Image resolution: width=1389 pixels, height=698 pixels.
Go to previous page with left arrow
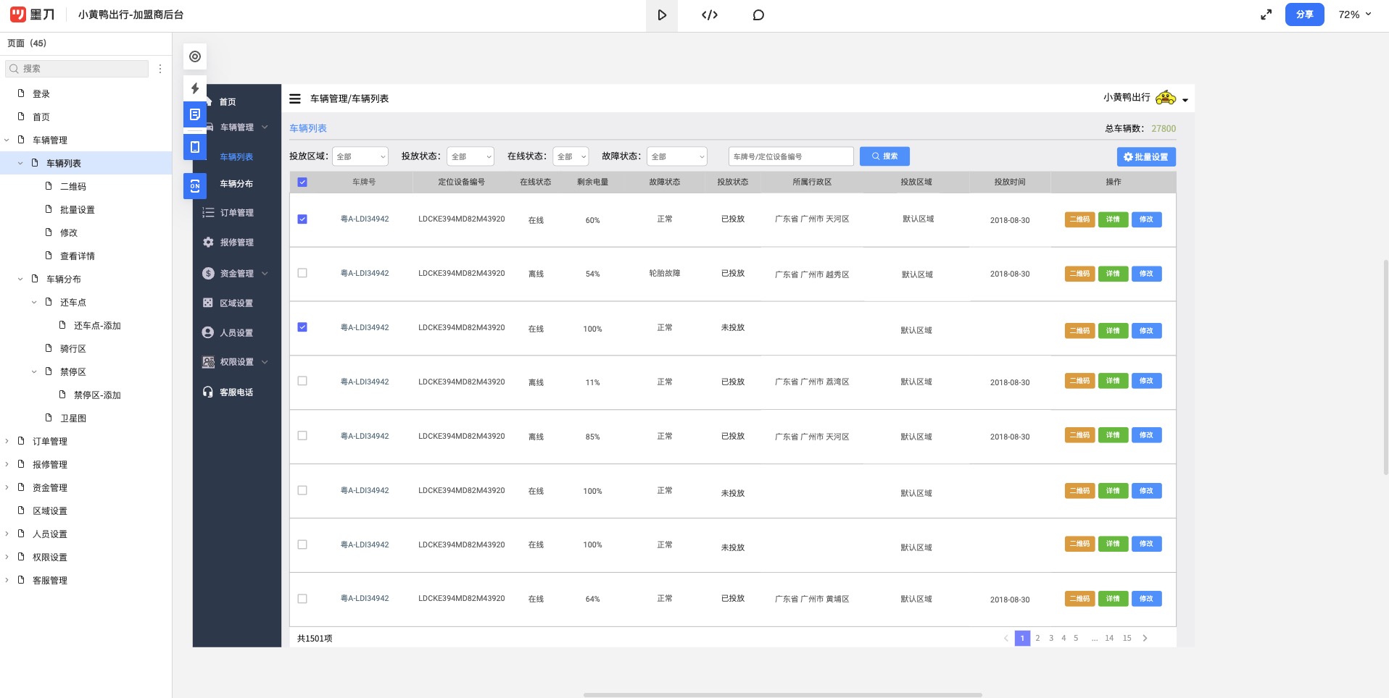coord(1006,638)
